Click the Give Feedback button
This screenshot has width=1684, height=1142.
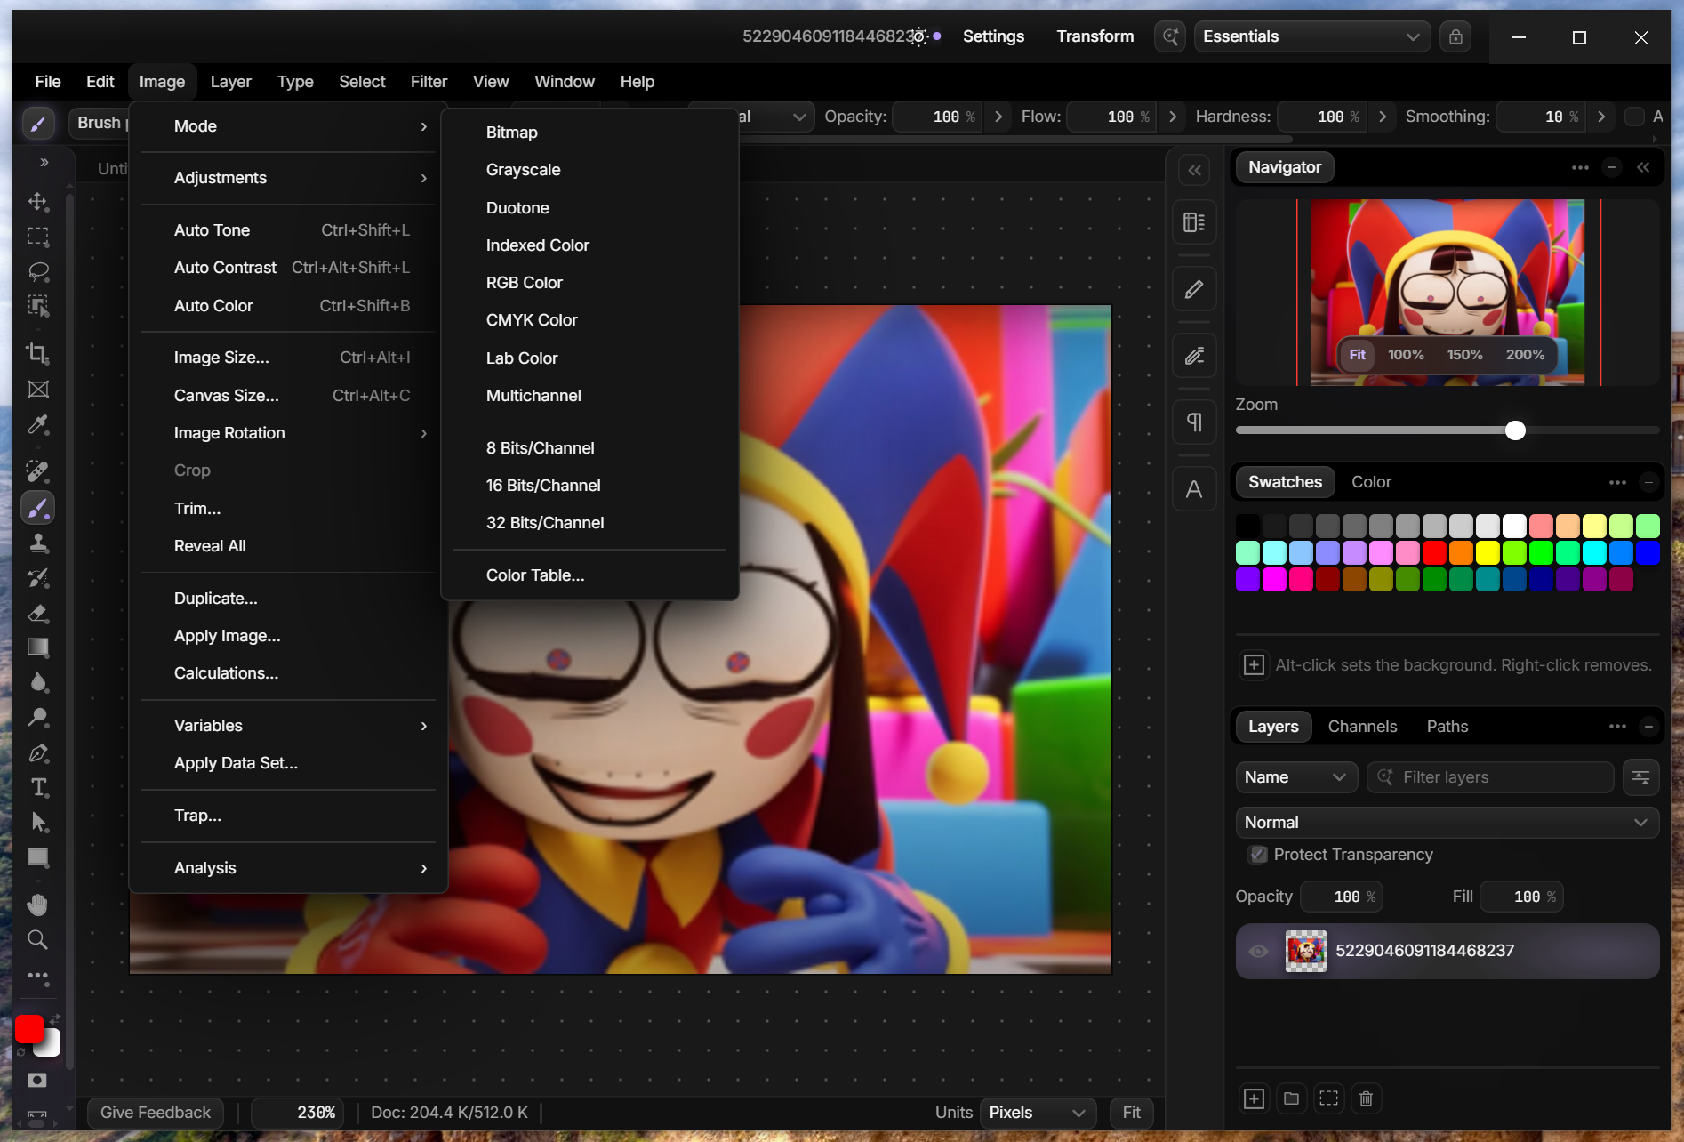(x=156, y=1113)
